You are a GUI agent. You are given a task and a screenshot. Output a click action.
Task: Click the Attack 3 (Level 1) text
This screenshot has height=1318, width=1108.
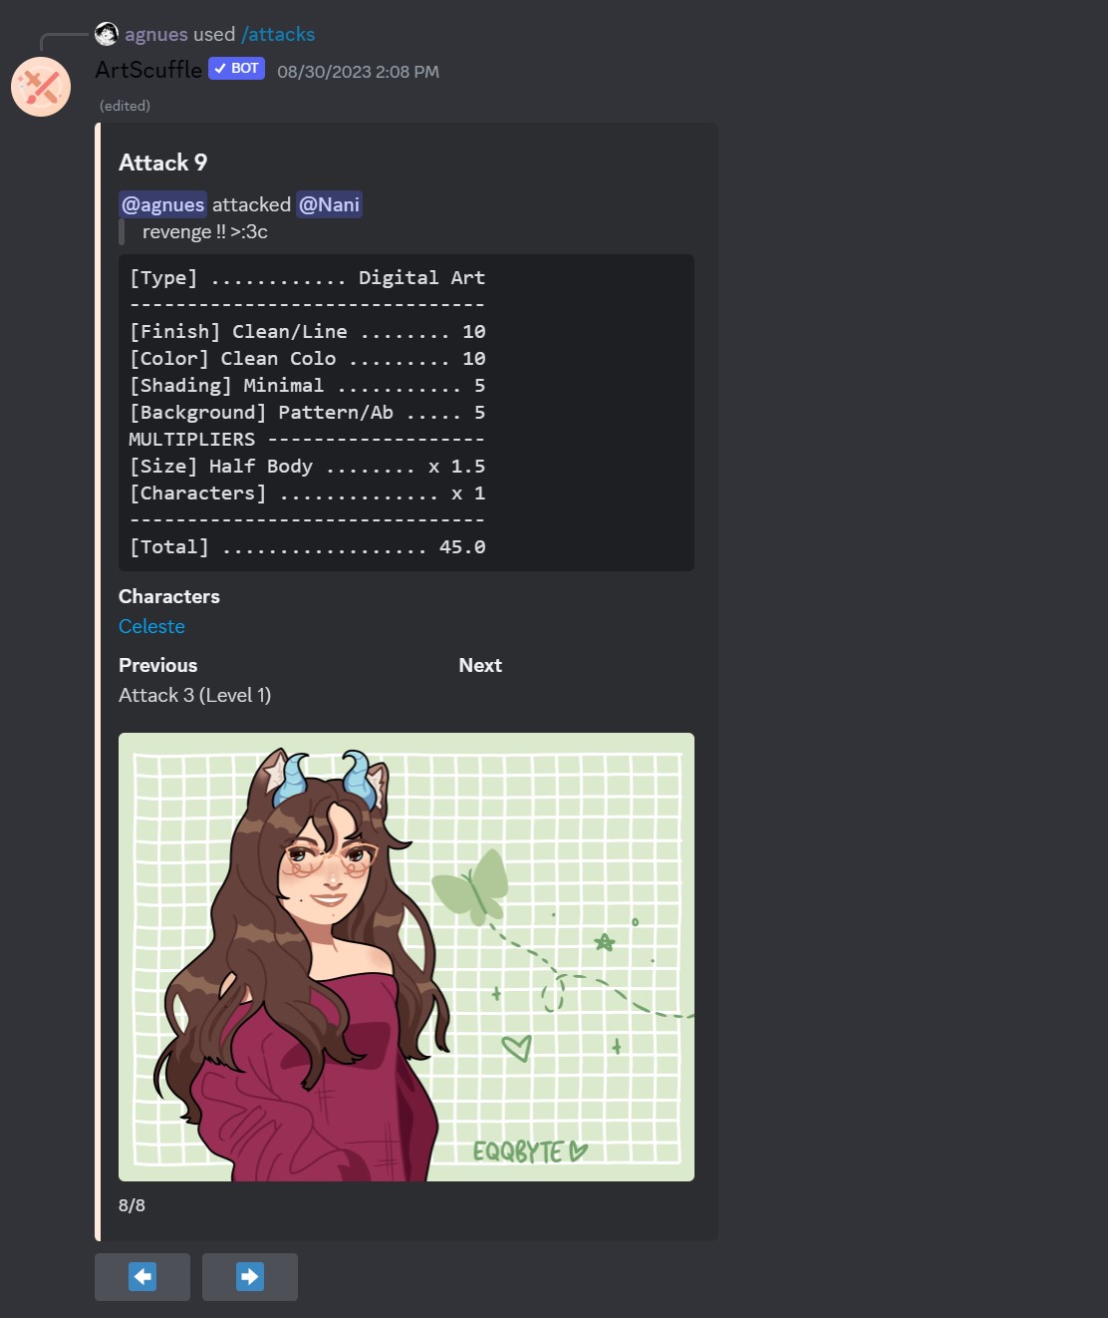194,695
